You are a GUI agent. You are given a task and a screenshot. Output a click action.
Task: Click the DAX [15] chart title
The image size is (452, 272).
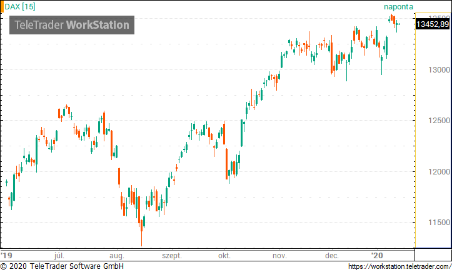[x=20, y=6]
